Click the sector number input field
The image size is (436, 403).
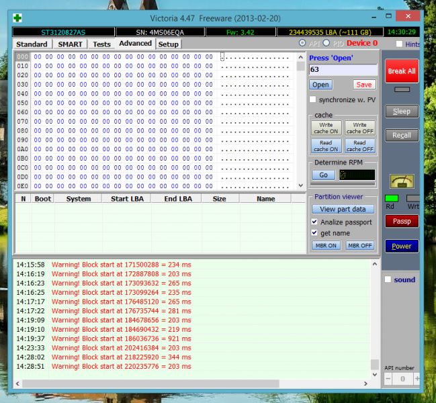[343, 69]
